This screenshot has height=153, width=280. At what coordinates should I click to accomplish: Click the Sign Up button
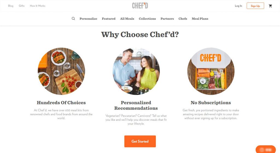click(255, 6)
